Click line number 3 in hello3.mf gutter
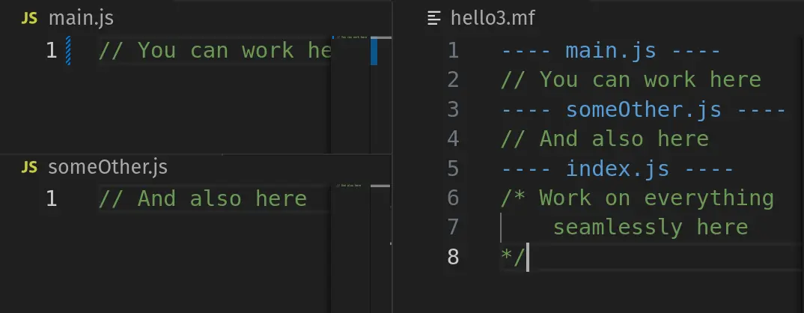 pyautogui.click(x=453, y=109)
